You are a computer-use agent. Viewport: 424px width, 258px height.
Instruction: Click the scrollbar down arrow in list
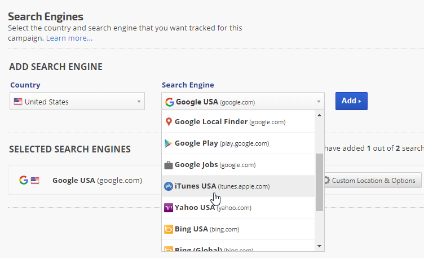pyautogui.click(x=319, y=246)
